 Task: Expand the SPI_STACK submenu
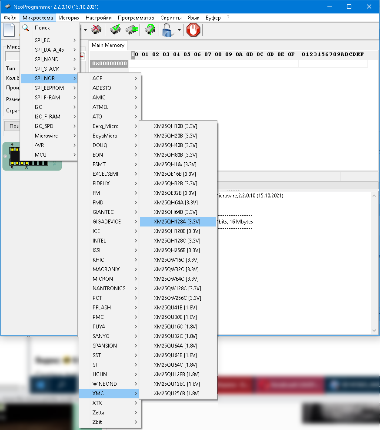click(50, 69)
